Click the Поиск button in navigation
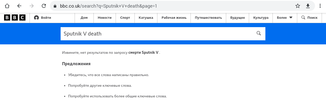Viewport: 326px width, 107px height. point(309,18)
